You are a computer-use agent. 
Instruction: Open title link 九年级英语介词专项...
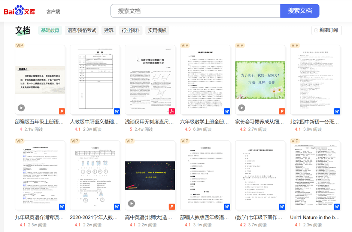(x=40, y=217)
